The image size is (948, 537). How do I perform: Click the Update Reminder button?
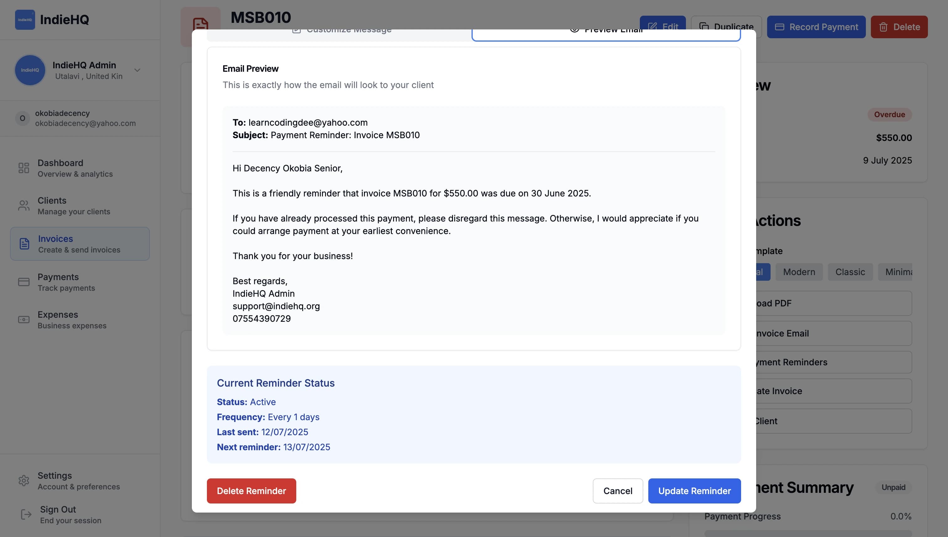tap(694, 491)
